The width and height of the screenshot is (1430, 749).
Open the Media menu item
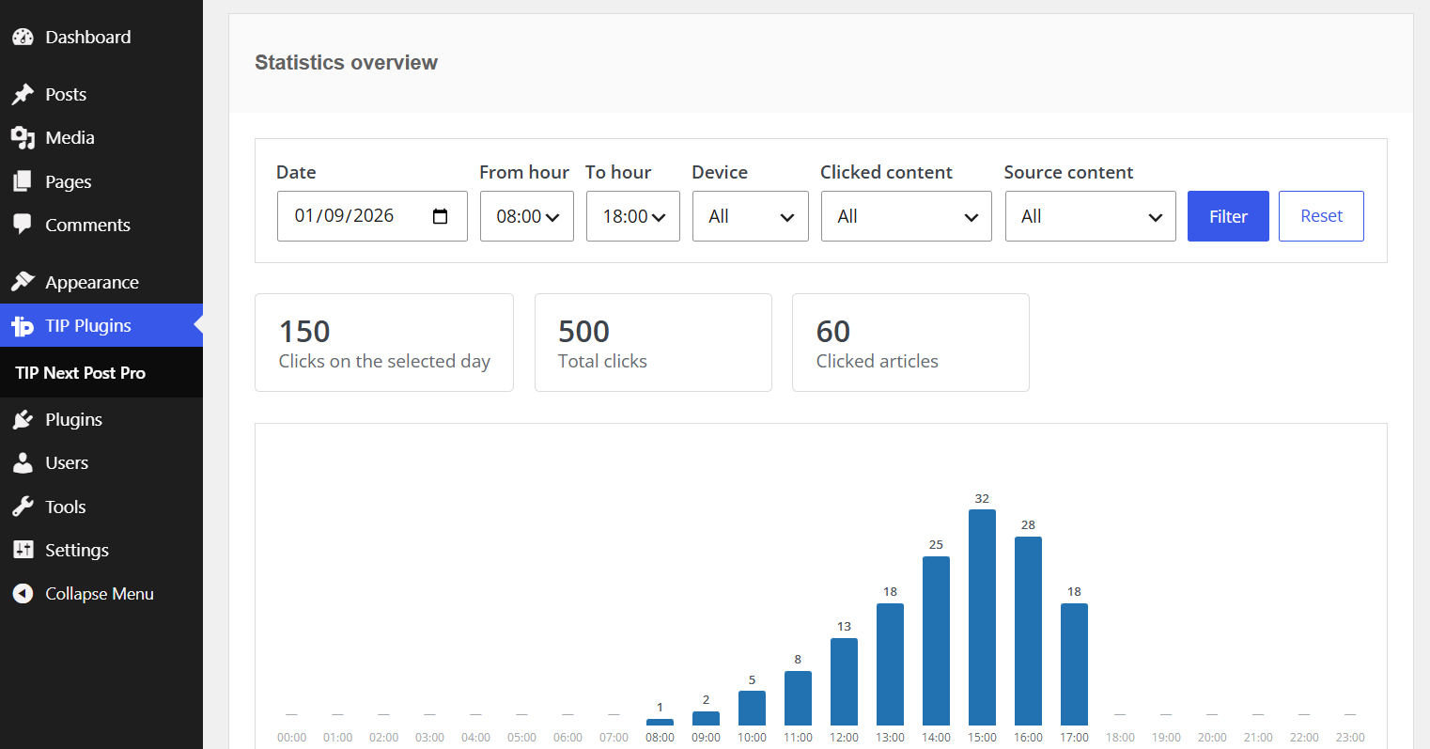[x=101, y=138]
